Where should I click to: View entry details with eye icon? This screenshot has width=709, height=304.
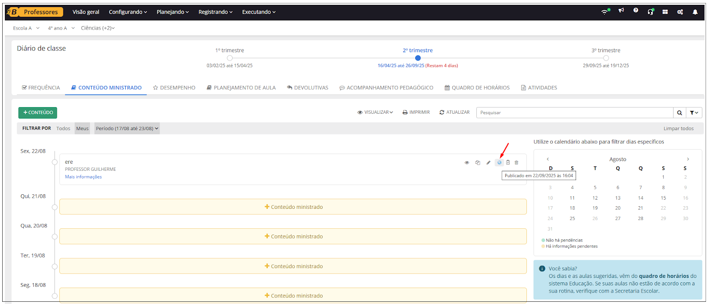(x=467, y=162)
